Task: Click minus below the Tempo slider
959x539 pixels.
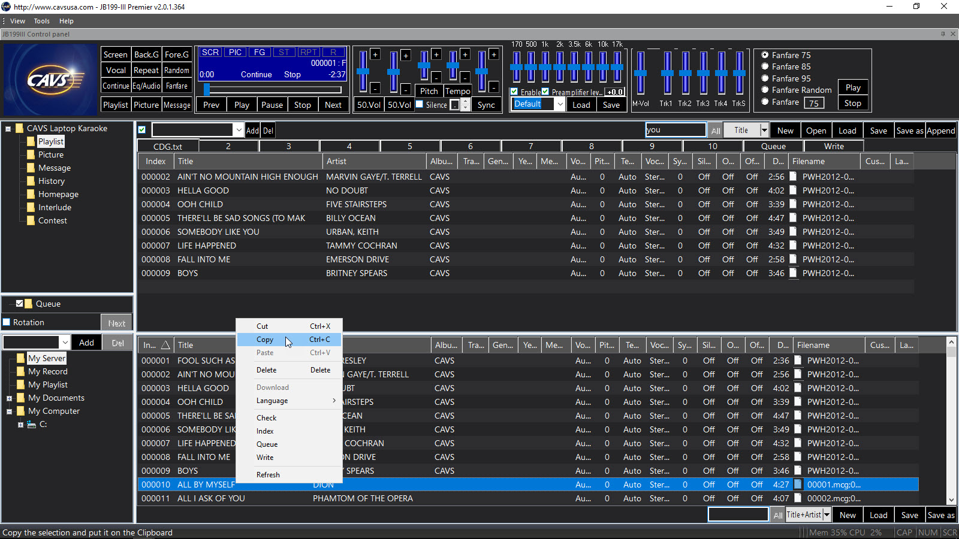Action: click(x=465, y=77)
